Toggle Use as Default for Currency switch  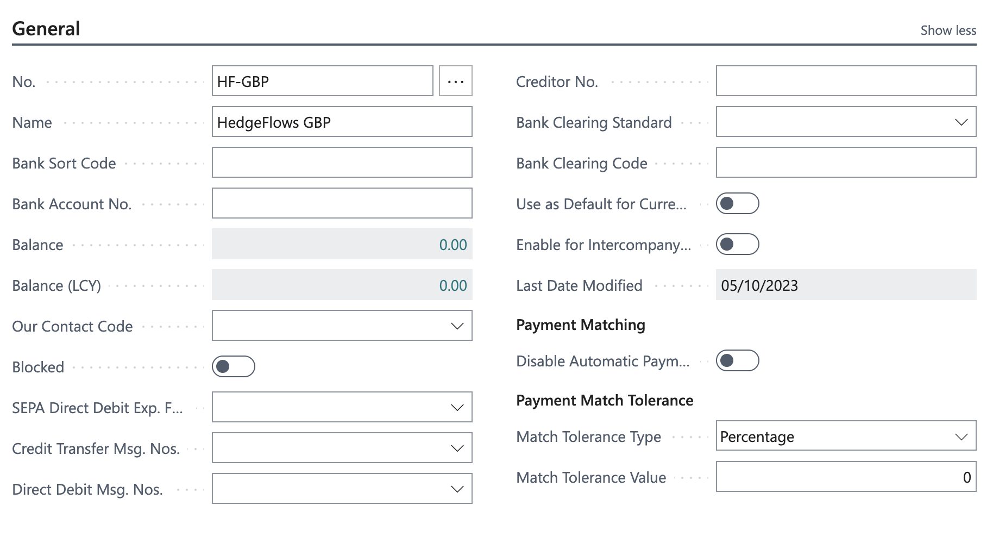point(737,203)
